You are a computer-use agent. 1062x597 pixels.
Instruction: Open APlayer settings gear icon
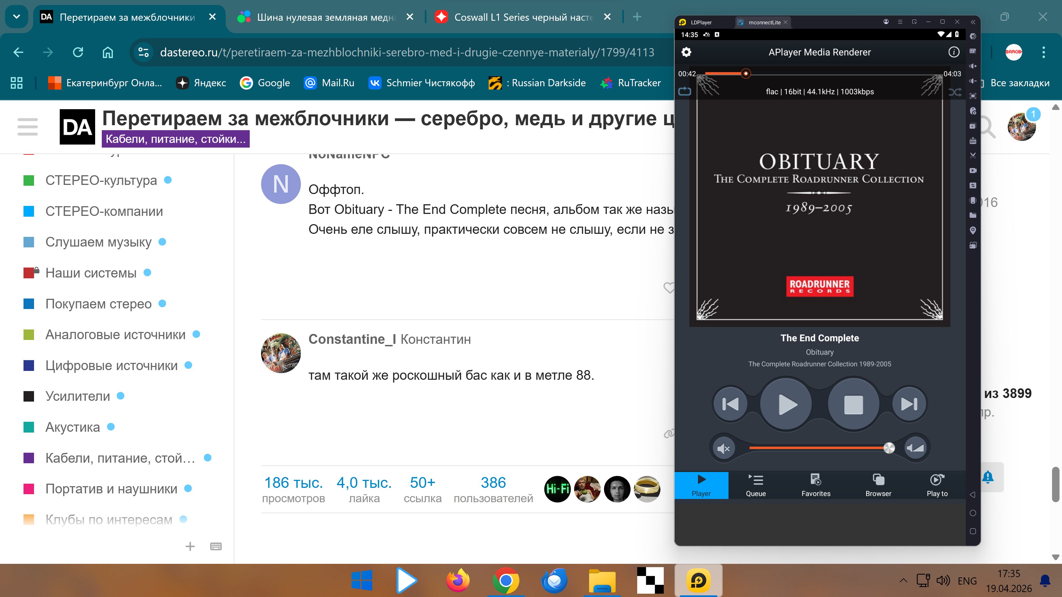point(686,52)
